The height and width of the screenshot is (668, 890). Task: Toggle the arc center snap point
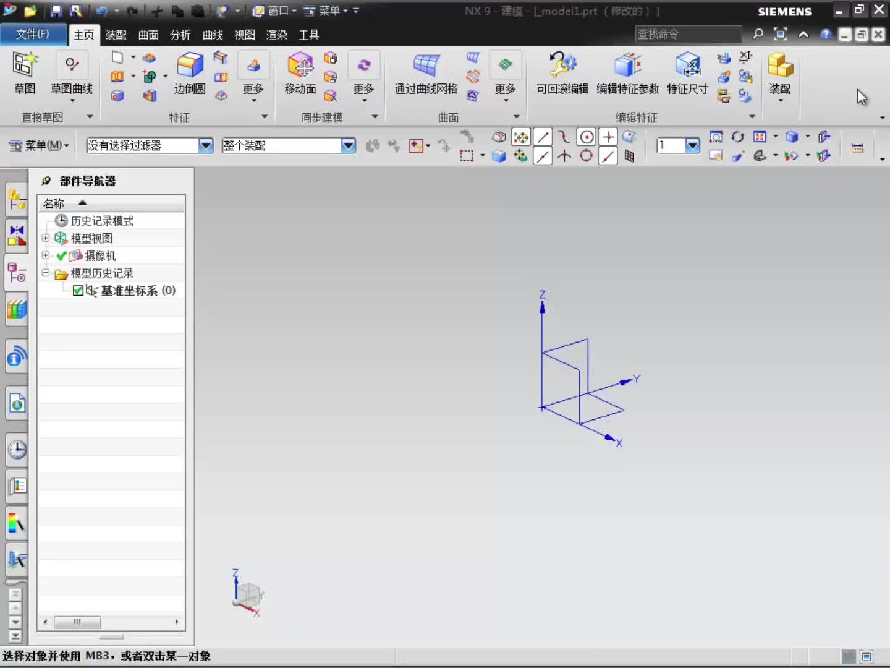point(587,136)
